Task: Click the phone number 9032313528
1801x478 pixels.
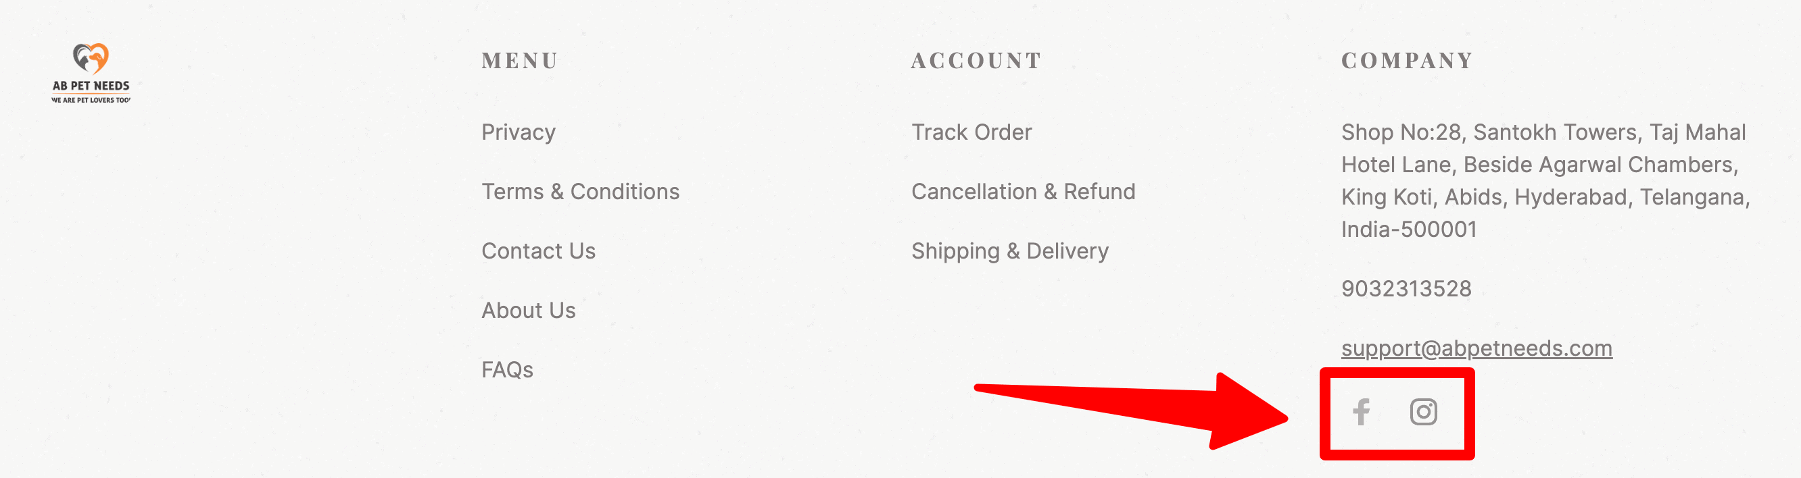Action: (1406, 288)
